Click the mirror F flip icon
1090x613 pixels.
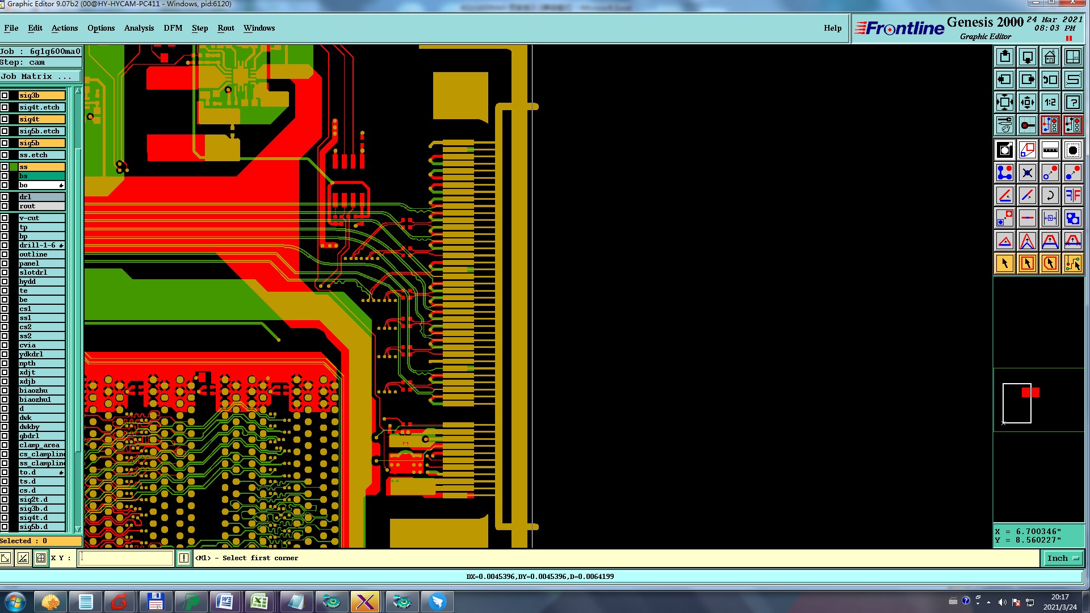pyautogui.click(x=1072, y=195)
